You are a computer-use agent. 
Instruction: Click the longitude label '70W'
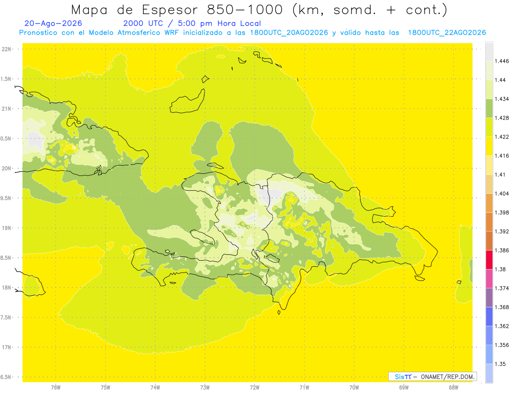(354, 387)
